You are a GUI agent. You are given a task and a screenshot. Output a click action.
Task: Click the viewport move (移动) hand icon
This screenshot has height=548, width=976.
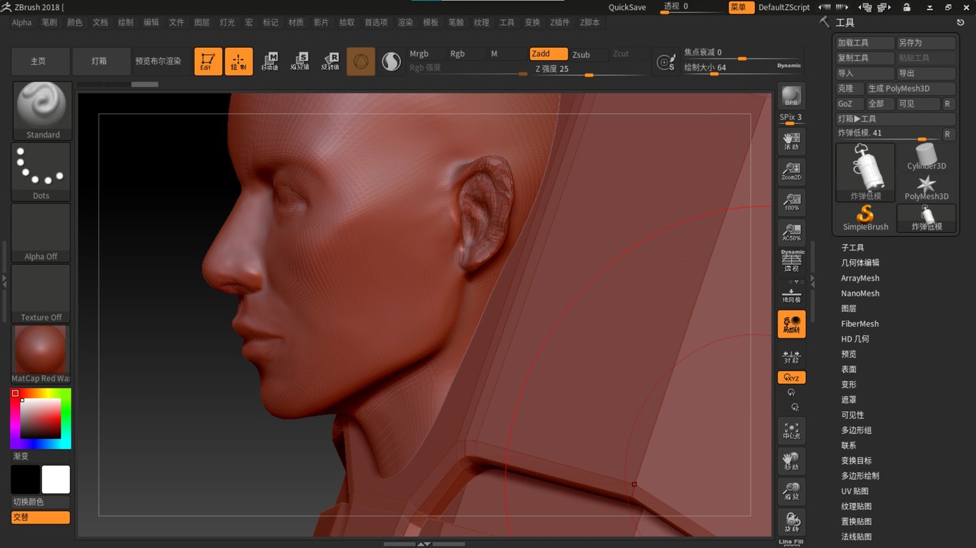(792, 461)
